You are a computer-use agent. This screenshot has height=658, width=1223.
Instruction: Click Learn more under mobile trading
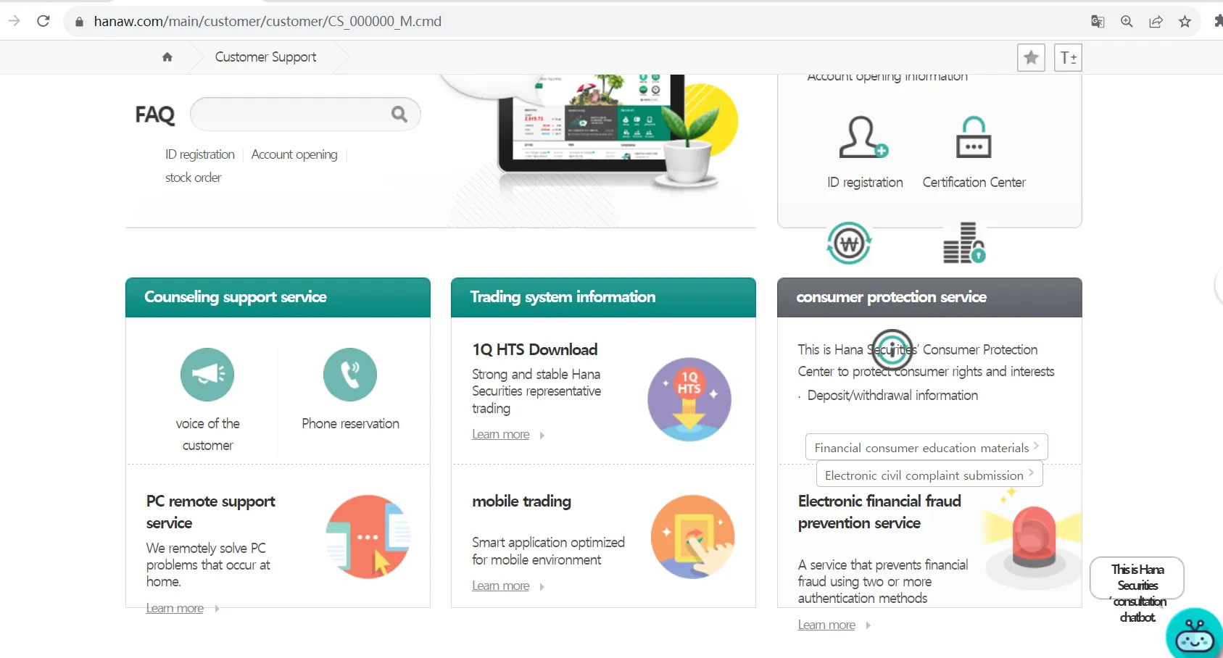[501, 586]
